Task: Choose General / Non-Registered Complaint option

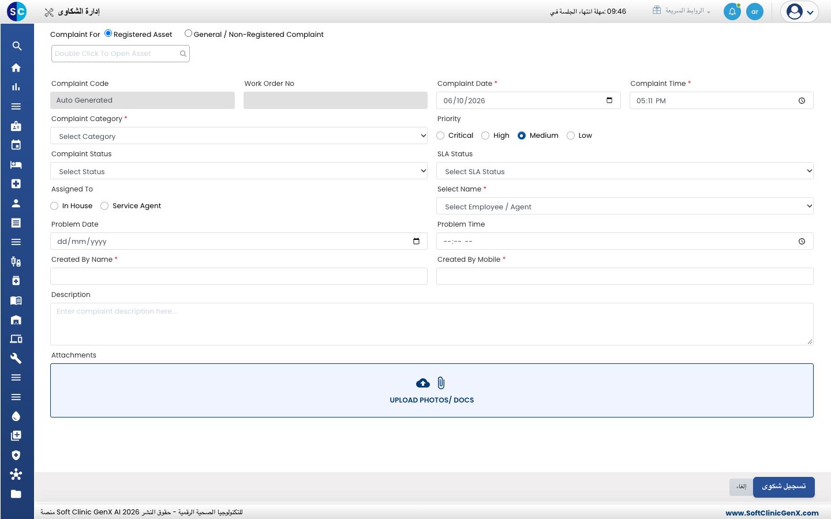Action: [188, 33]
